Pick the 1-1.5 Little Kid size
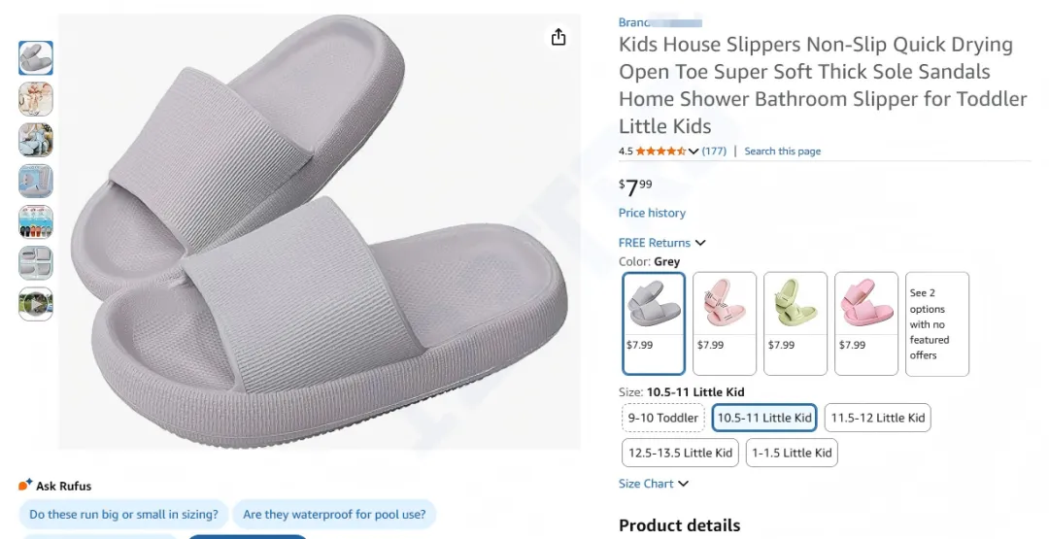1049x539 pixels. coord(792,453)
